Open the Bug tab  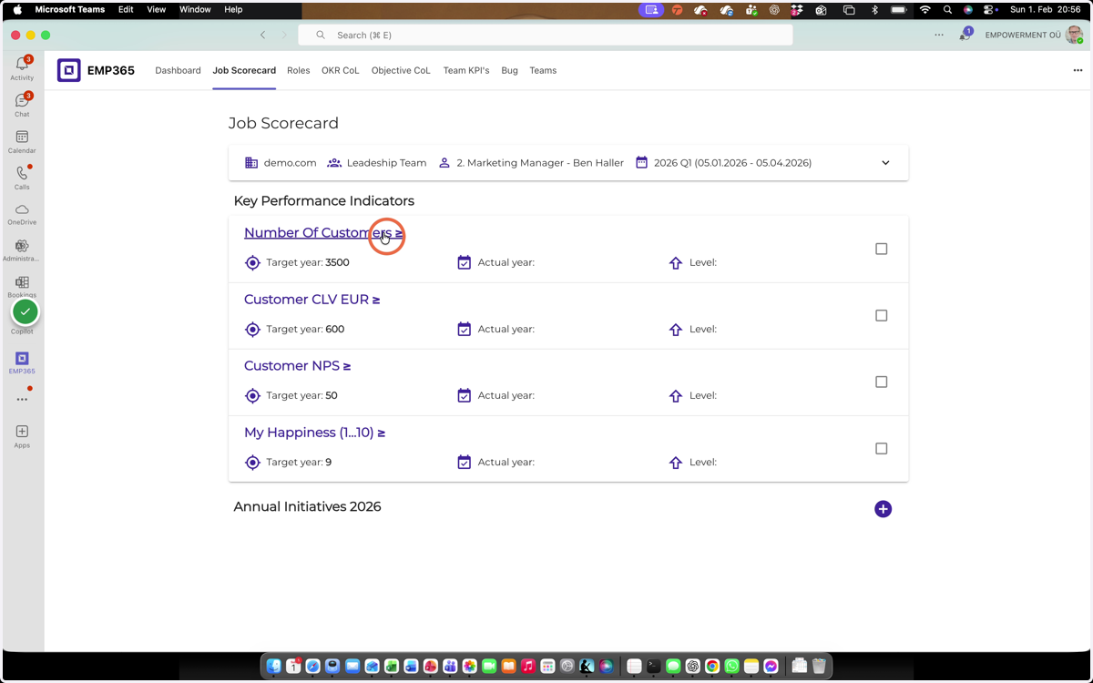(x=509, y=70)
